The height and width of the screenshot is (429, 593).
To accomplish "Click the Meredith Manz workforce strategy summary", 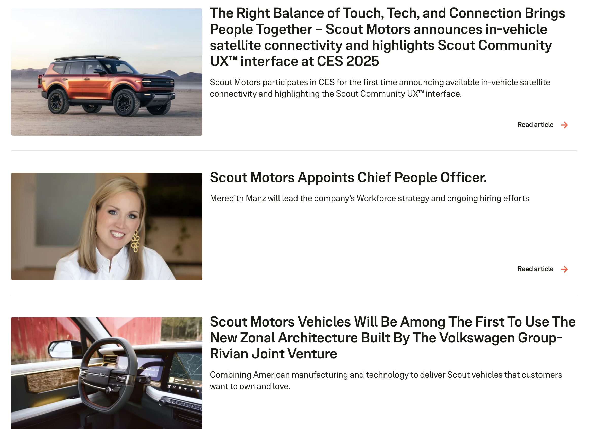I will (369, 198).
